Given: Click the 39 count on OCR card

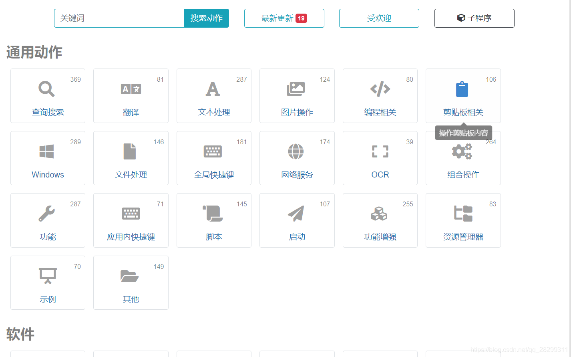Looking at the screenshot, I should [x=410, y=142].
